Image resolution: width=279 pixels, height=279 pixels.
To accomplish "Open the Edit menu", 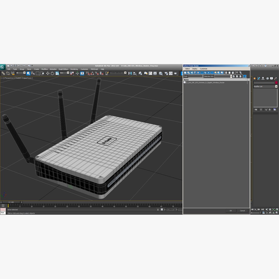I will coord(9,69).
